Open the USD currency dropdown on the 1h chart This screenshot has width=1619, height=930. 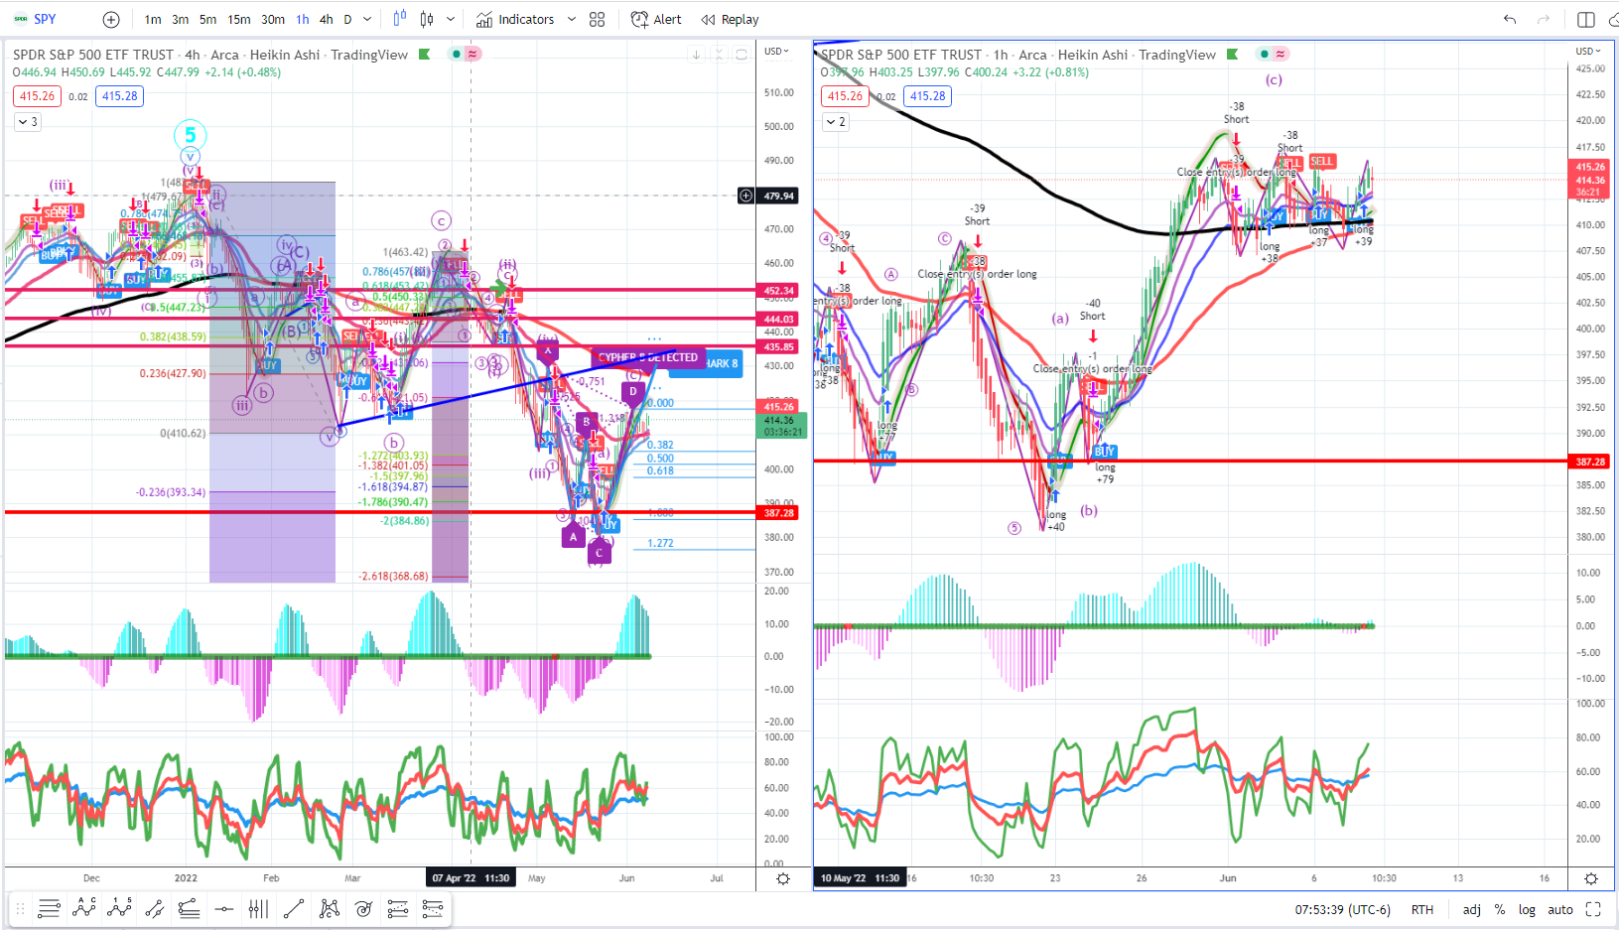coord(1588,51)
